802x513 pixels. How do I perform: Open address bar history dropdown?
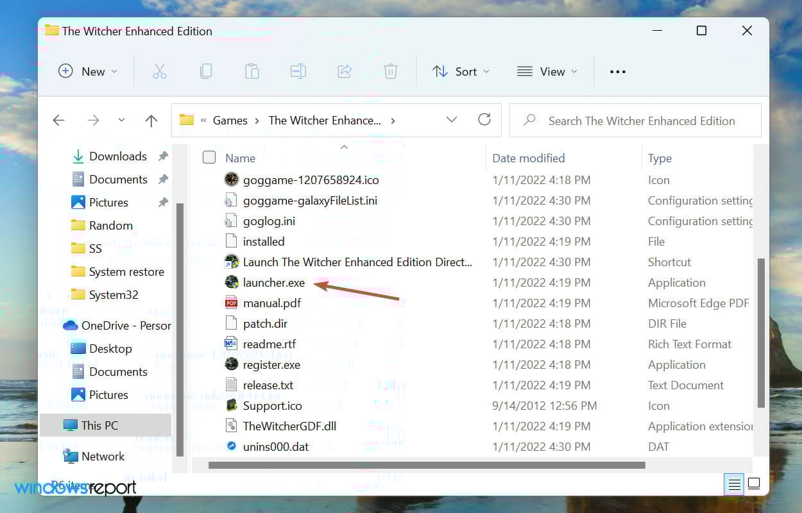pyautogui.click(x=451, y=120)
